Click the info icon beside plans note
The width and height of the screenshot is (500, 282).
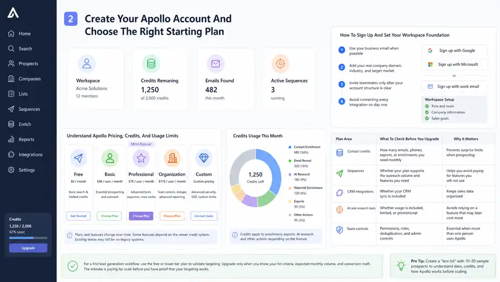tap(69, 236)
